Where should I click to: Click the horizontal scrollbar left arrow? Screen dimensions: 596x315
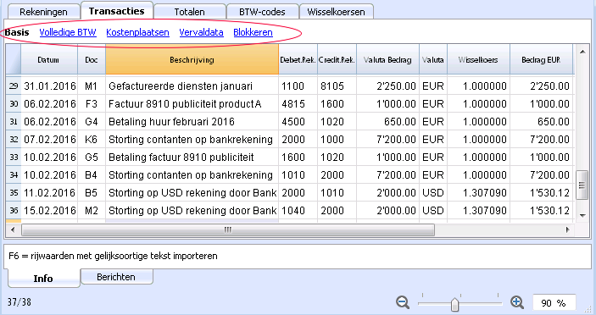point(13,229)
